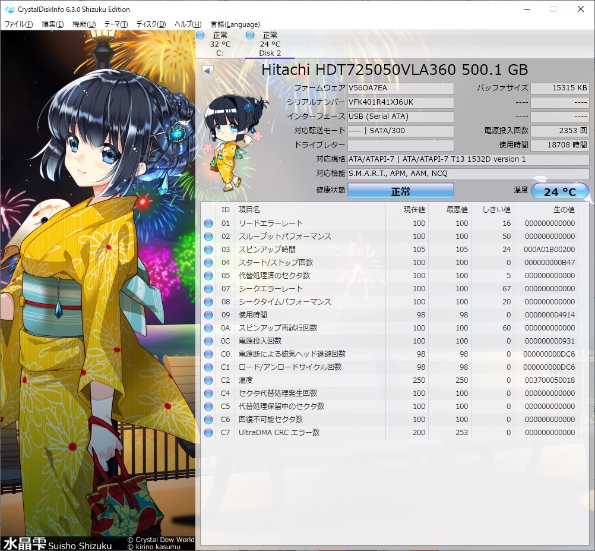
Task: Click the 現在値 column header
Action: (x=407, y=210)
